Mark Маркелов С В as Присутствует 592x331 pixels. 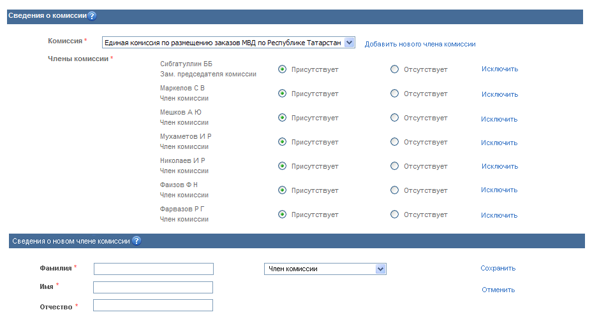tap(282, 94)
